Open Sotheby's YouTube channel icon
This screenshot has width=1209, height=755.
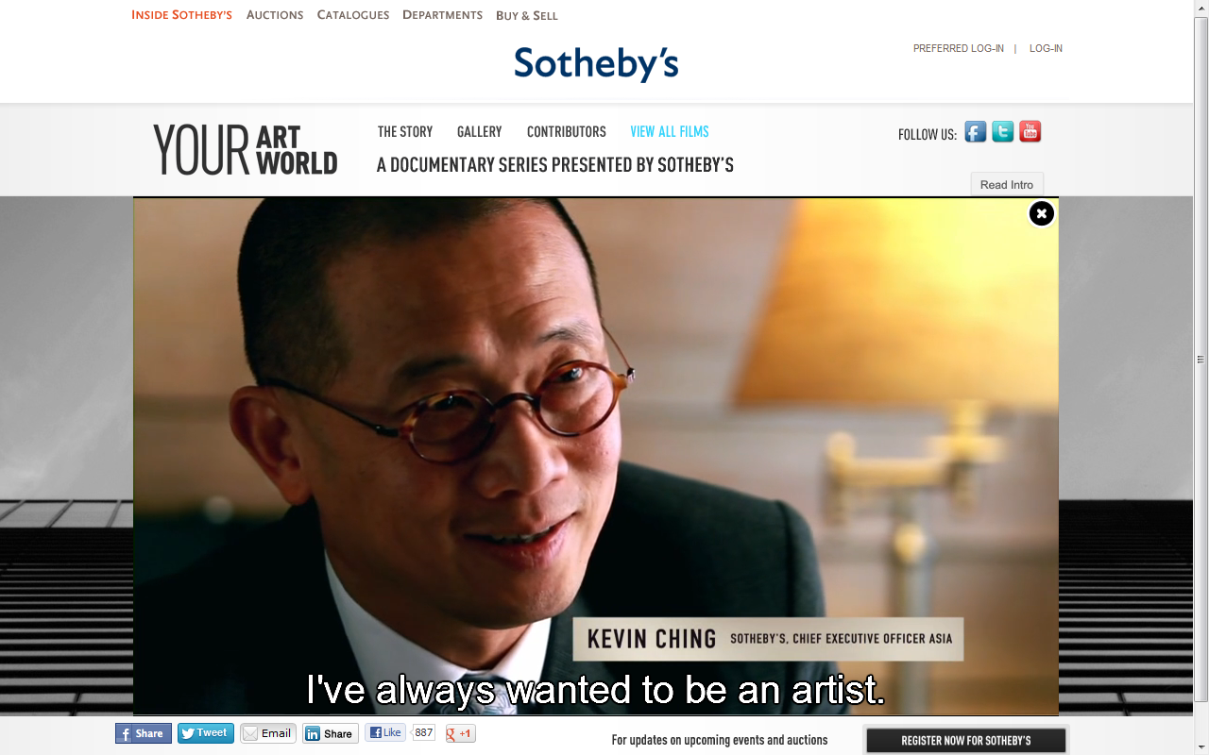coord(1030,132)
